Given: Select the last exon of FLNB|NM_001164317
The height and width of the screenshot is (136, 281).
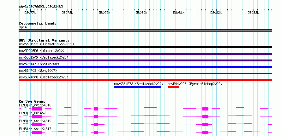Looking at the screenshot, I should click(205, 133).
